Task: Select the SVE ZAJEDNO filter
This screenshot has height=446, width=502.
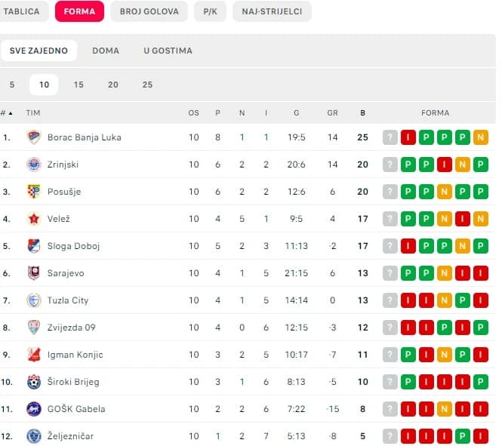Action: click(x=38, y=51)
